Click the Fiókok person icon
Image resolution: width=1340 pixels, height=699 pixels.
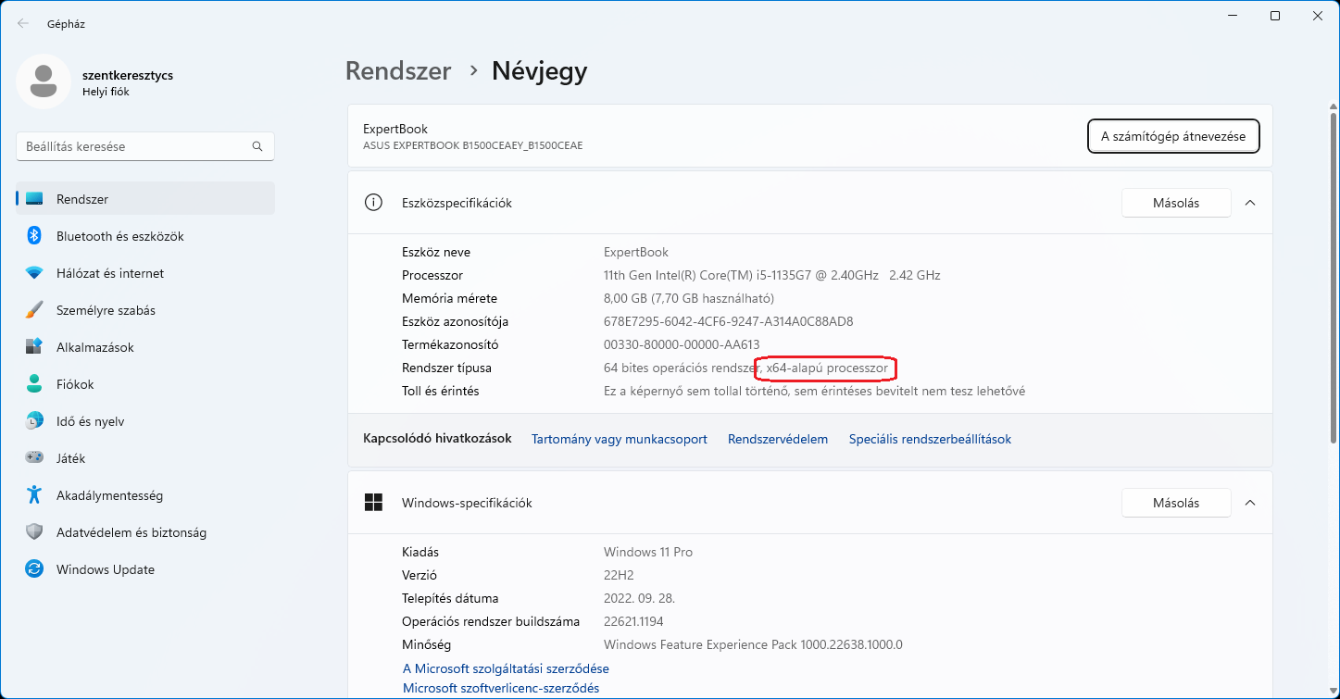[x=34, y=384]
